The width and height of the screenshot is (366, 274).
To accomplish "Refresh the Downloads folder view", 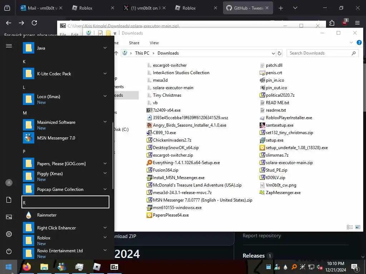I will (280, 54).
